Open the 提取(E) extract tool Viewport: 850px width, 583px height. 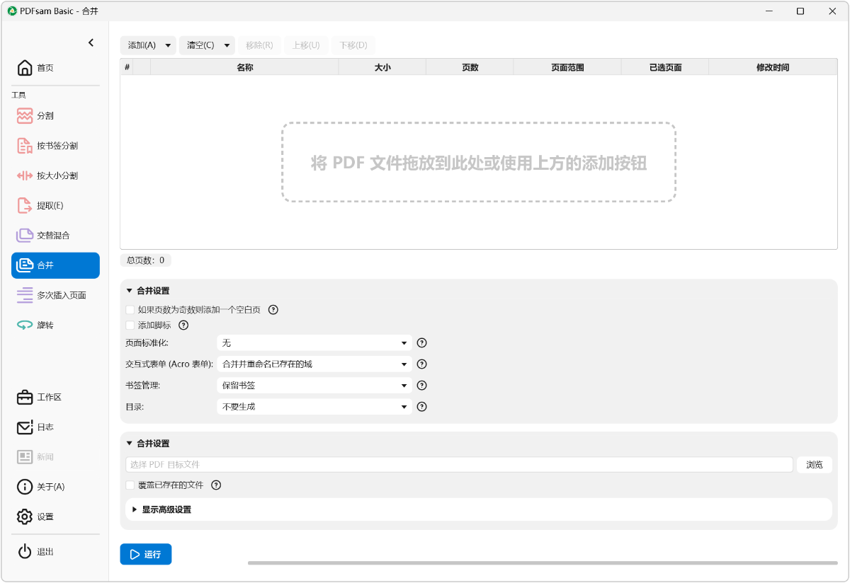click(55, 205)
